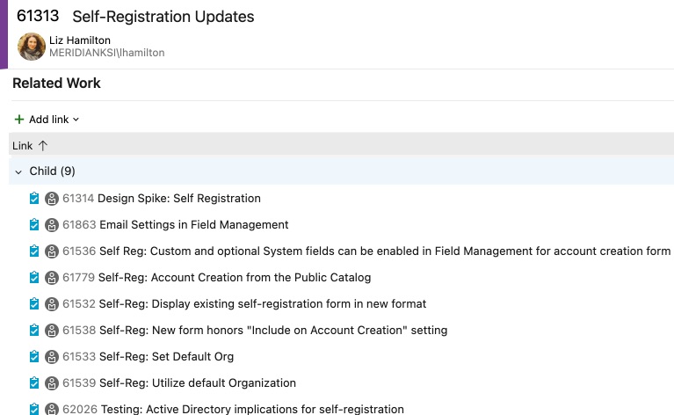
Task: Open Account Creation from Public Catalog item
Action: pos(235,277)
